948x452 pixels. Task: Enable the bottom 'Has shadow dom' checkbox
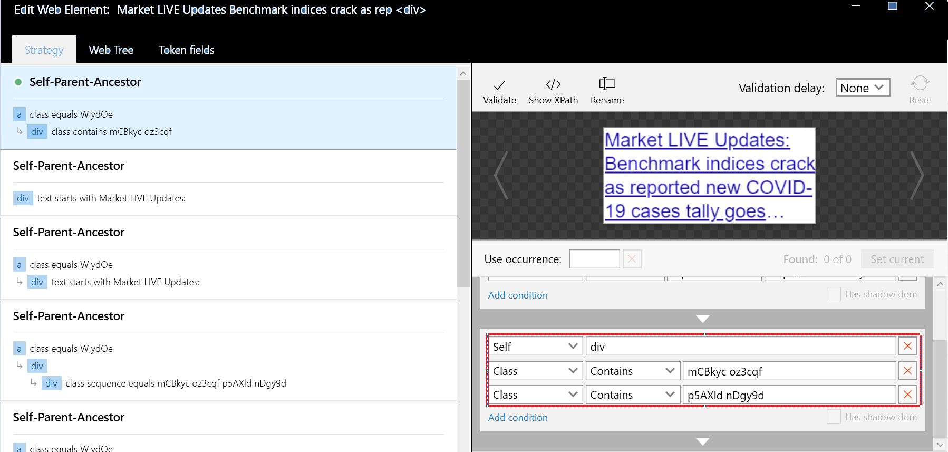(834, 417)
